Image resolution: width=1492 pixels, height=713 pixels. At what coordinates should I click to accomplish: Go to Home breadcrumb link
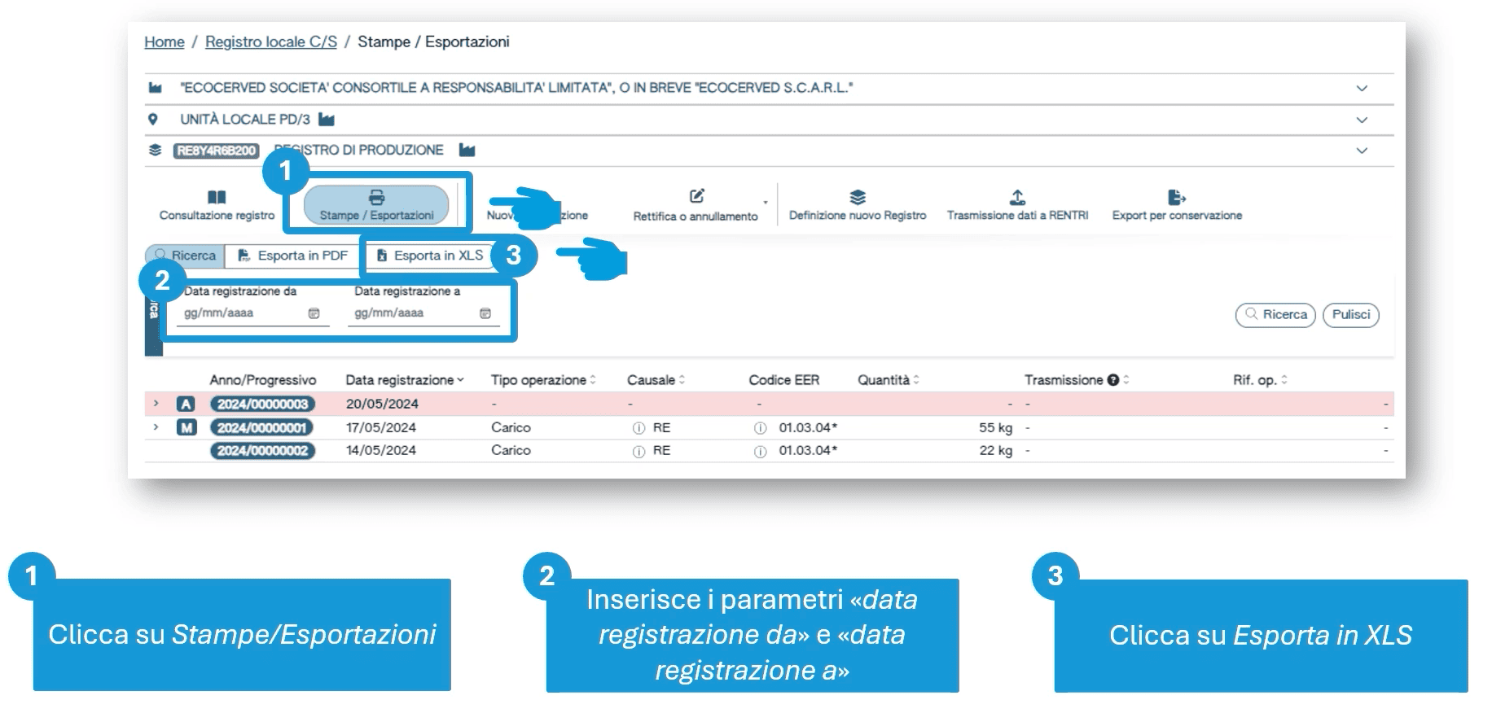click(x=164, y=42)
